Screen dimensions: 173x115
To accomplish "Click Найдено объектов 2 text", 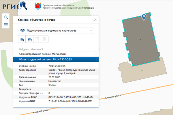I will [31, 49].
